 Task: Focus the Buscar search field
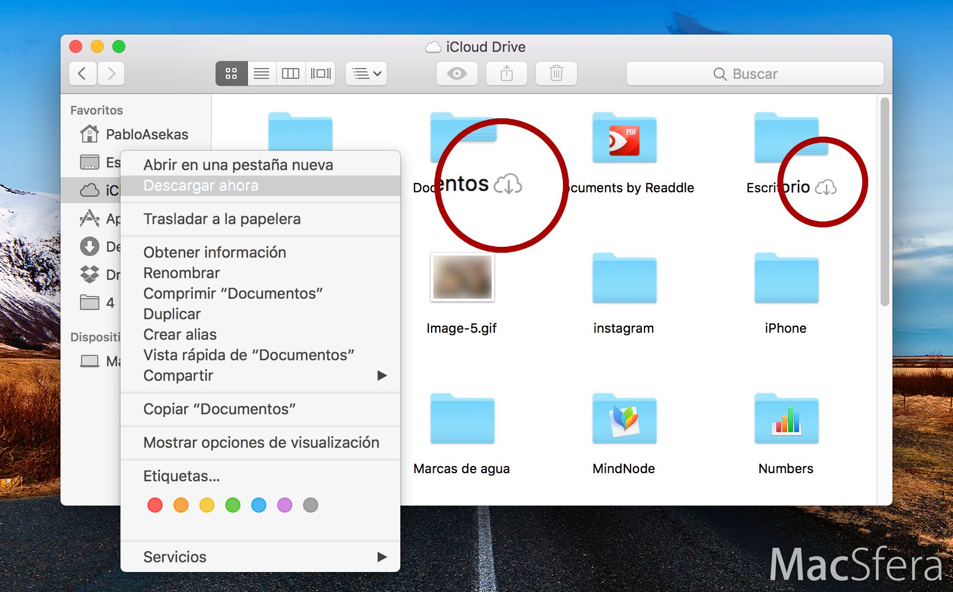[755, 73]
